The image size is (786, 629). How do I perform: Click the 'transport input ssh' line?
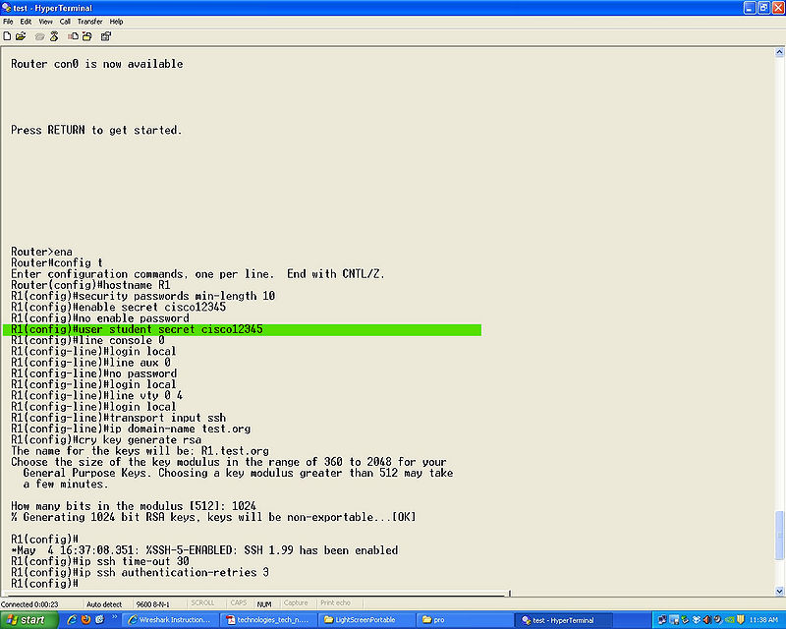point(118,418)
